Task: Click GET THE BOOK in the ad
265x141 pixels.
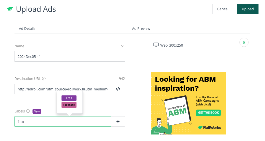Action: (208, 113)
